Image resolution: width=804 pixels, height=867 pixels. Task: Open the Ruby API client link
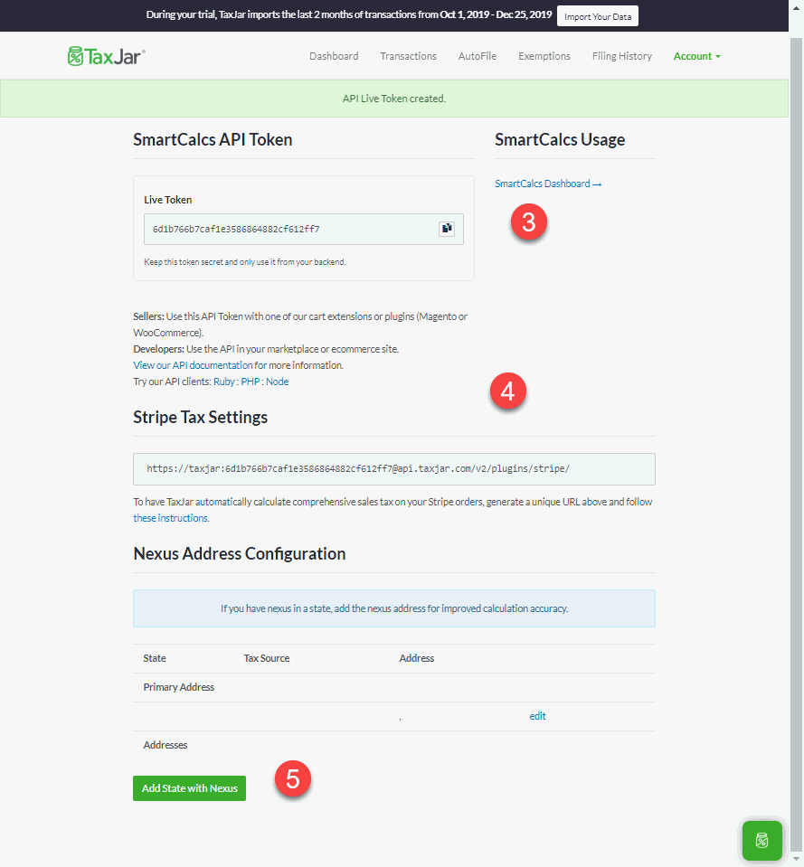(x=223, y=382)
